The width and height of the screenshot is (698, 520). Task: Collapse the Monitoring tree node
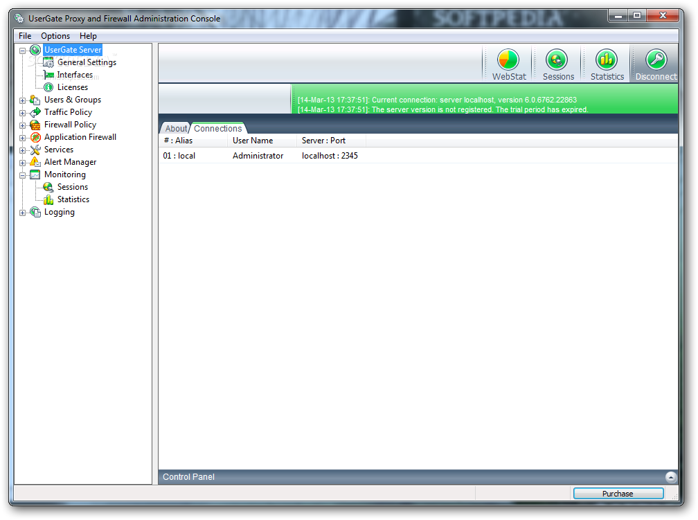pyautogui.click(x=22, y=175)
